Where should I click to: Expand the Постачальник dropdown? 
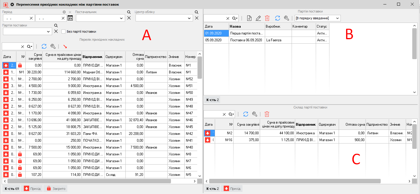(x=122, y=18)
